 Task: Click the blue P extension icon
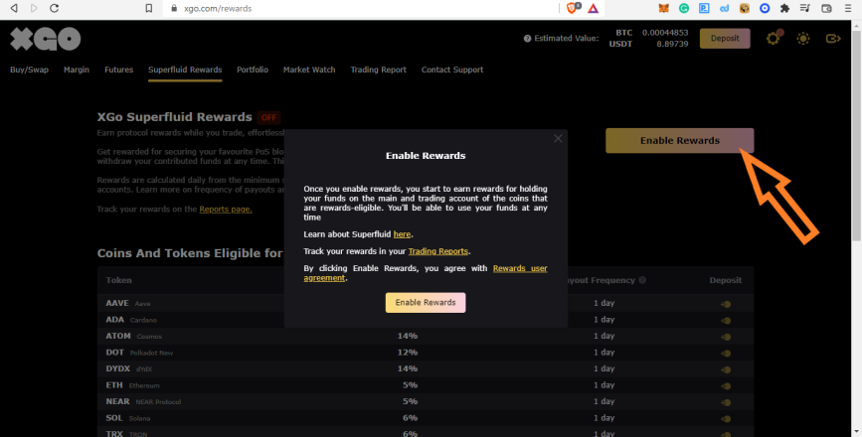(x=704, y=8)
